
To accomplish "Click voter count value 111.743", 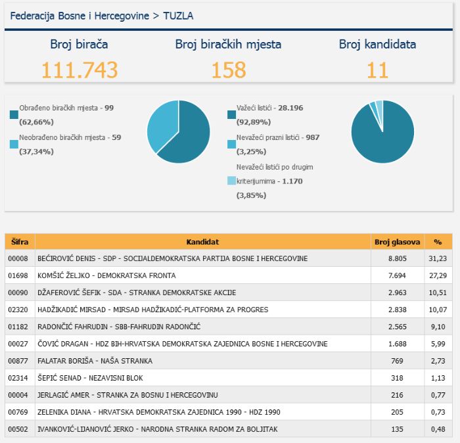I will click(80, 70).
